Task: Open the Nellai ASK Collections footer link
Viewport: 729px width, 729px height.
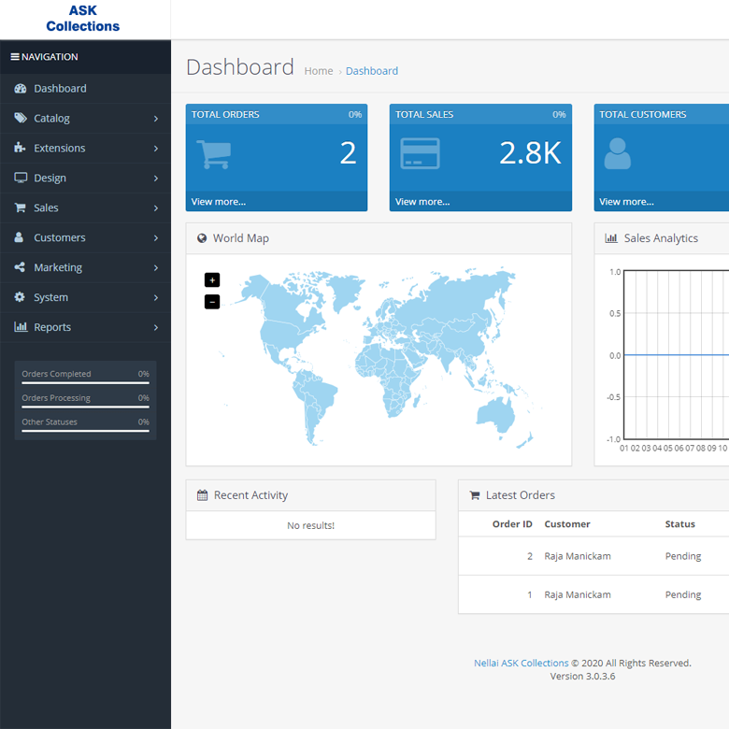Action: tap(521, 664)
